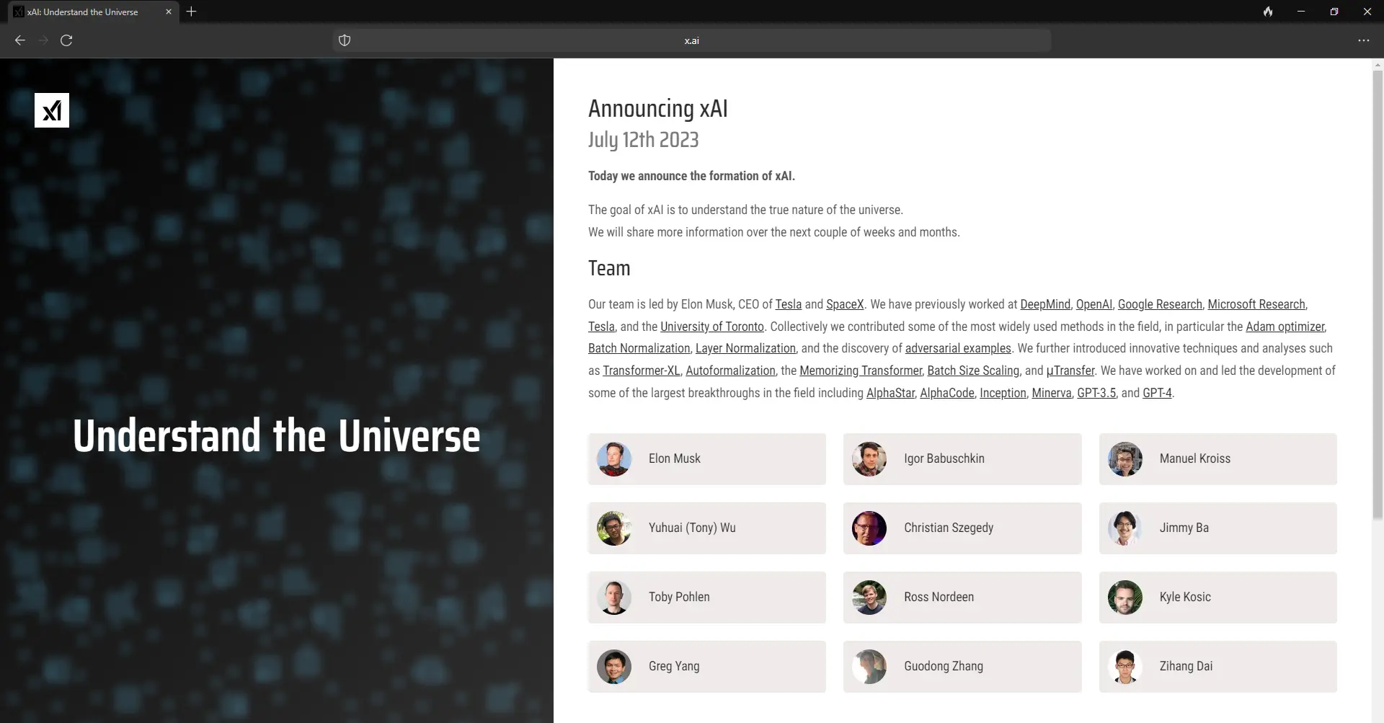Viewport: 1384px width, 723px height.
Task: Click Greg Yang's profile photo
Action: coord(614,667)
